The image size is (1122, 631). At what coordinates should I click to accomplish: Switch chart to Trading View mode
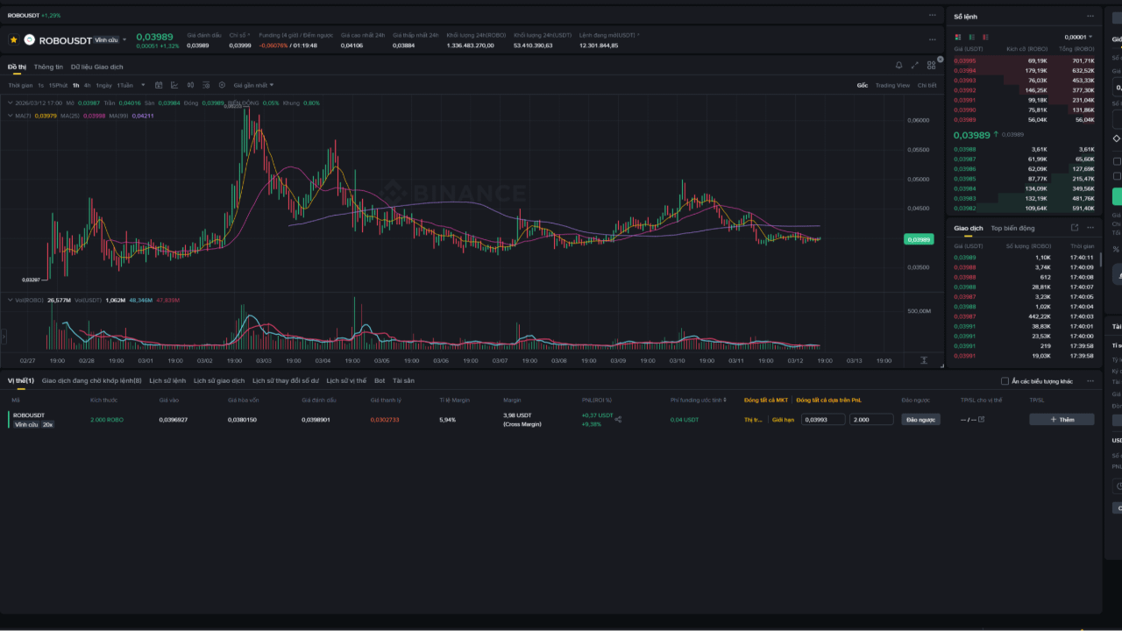[892, 85]
